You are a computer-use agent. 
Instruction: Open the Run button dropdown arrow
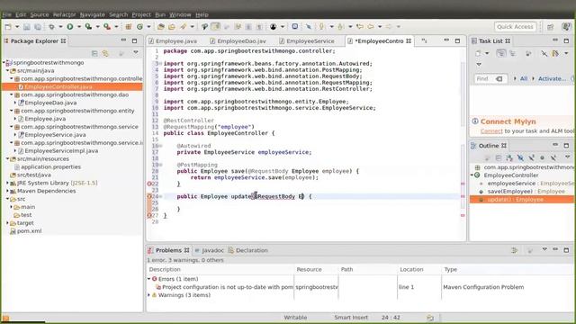pyautogui.click(x=78, y=26)
